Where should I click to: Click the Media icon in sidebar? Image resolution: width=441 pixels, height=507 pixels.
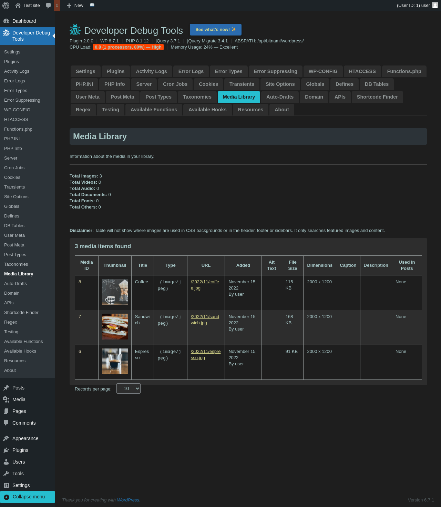tap(6, 399)
